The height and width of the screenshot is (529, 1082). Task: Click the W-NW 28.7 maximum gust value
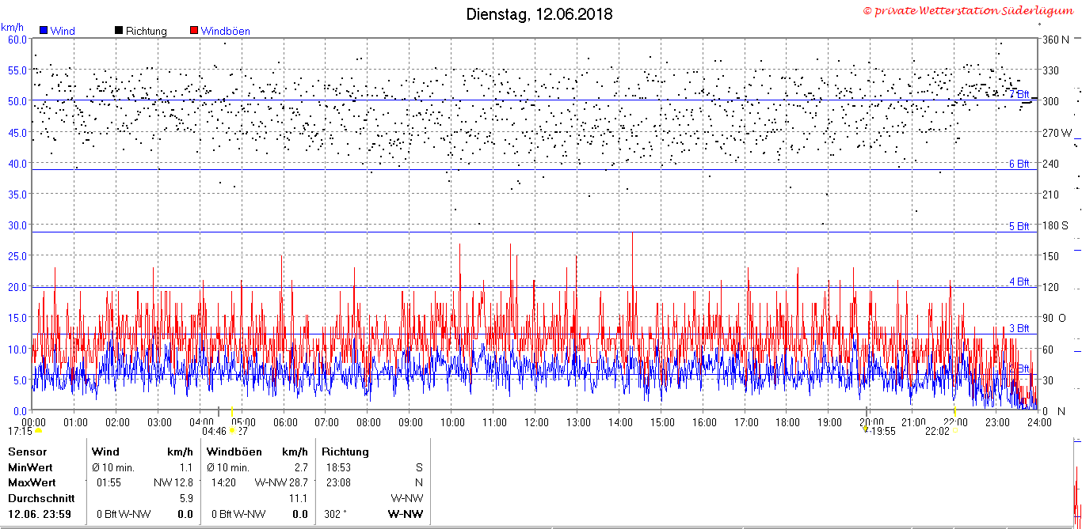280,482
